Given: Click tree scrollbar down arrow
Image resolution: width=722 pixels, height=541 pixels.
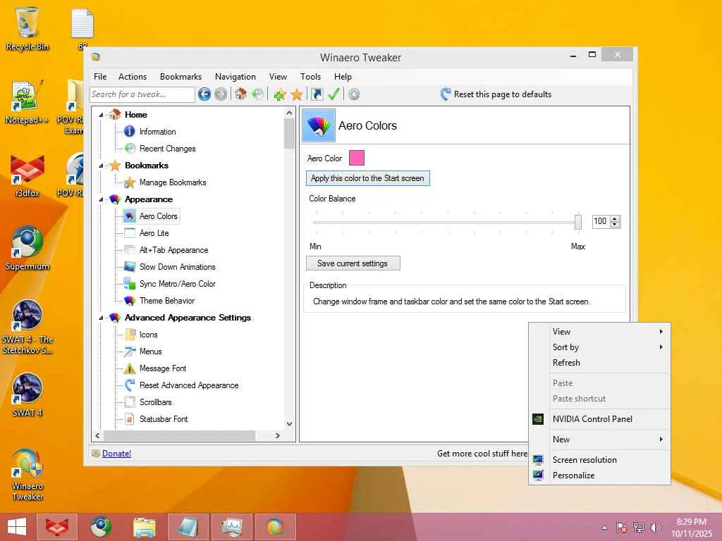Looking at the screenshot, I should pyautogui.click(x=289, y=423).
